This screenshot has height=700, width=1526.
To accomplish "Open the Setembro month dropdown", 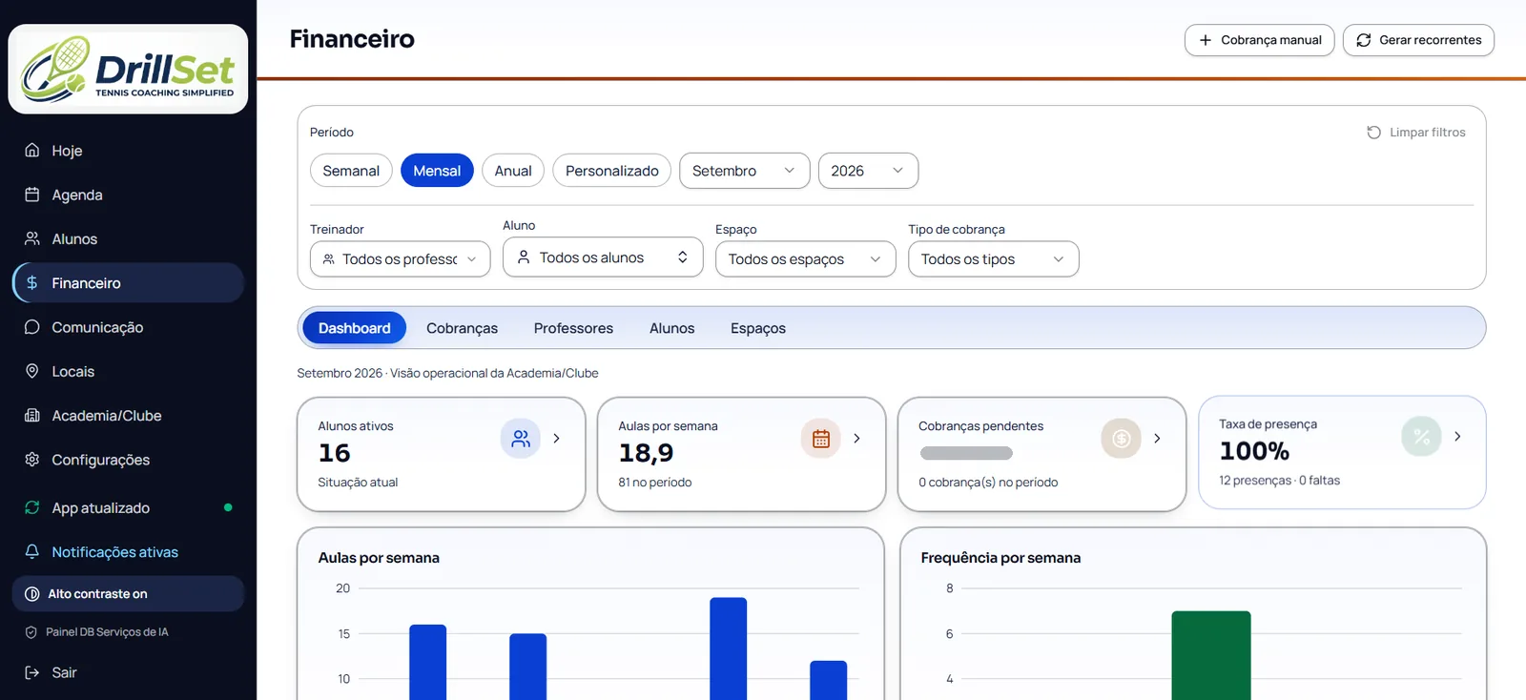I will point(745,171).
